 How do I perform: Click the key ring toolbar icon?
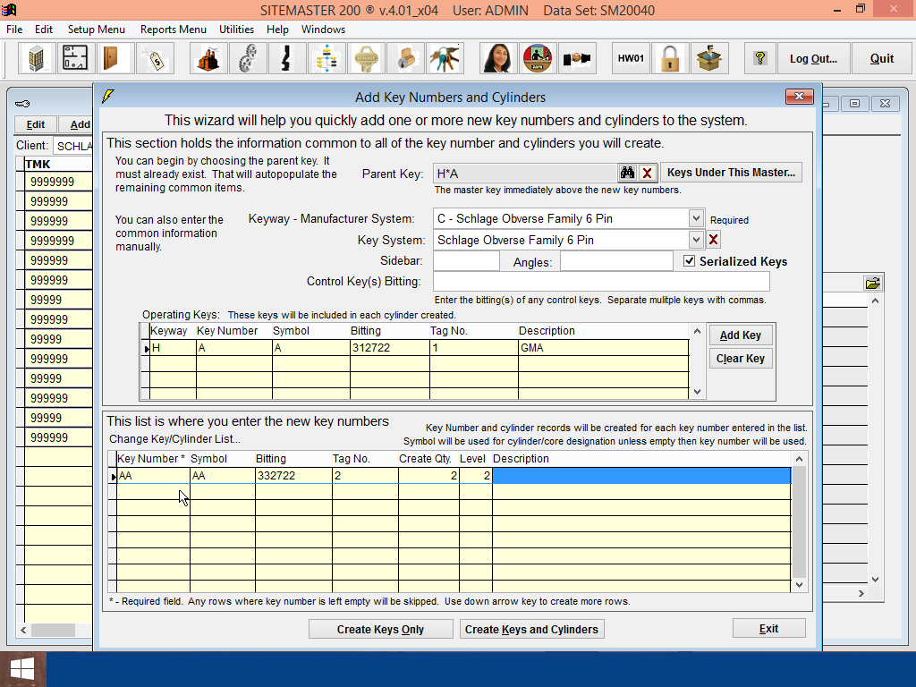[445, 58]
